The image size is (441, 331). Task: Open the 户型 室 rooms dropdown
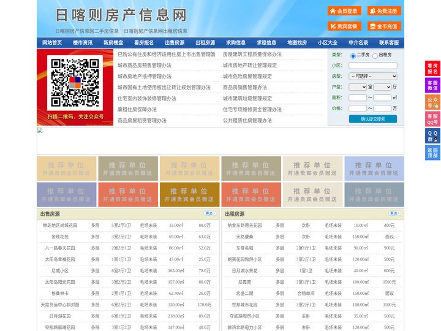[x=358, y=87]
